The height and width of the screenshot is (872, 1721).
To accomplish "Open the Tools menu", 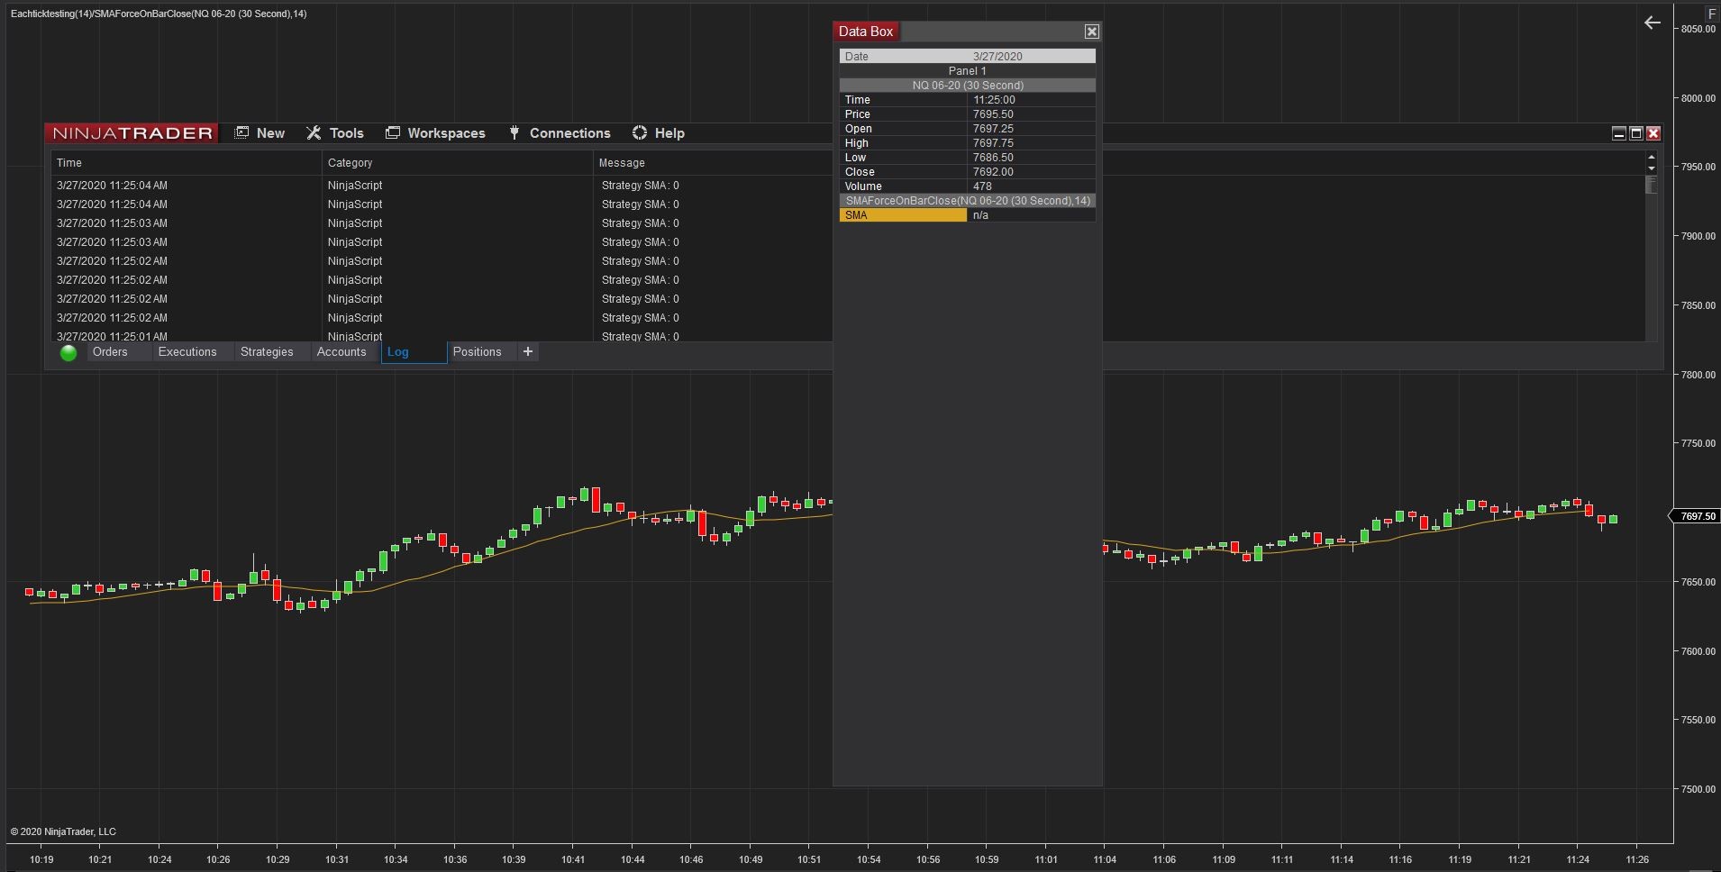I will tap(335, 133).
